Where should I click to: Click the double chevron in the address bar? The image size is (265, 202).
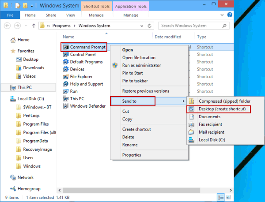click(x=48, y=26)
